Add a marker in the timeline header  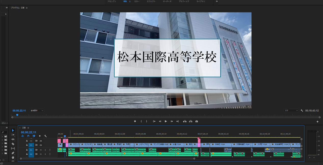coord(40,136)
